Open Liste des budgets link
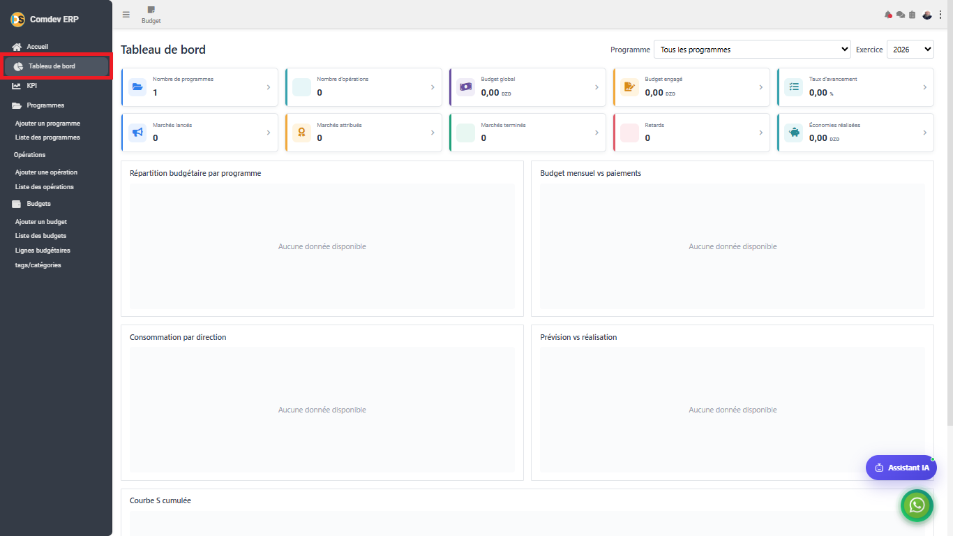This screenshot has width=953, height=536. click(x=41, y=236)
